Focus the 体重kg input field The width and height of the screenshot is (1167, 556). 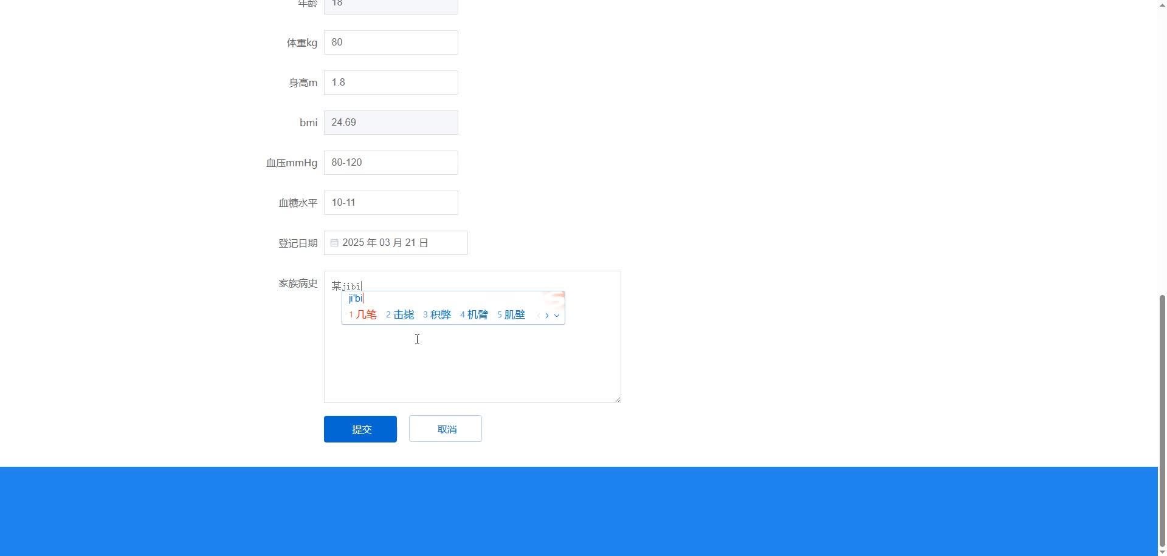point(391,42)
